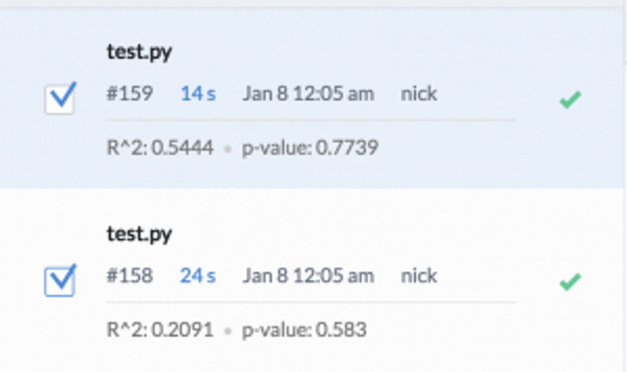The height and width of the screenshot is (372, 627).
Task: Click the 24 s duration of run #158
Action: pos(199,276)
